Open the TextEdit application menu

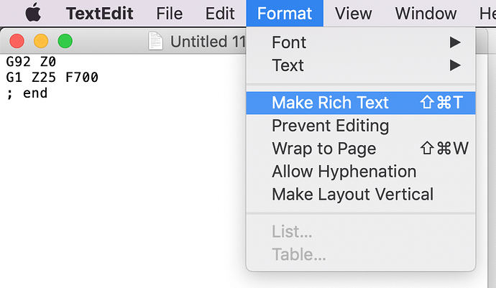click(x=99, y=13)
